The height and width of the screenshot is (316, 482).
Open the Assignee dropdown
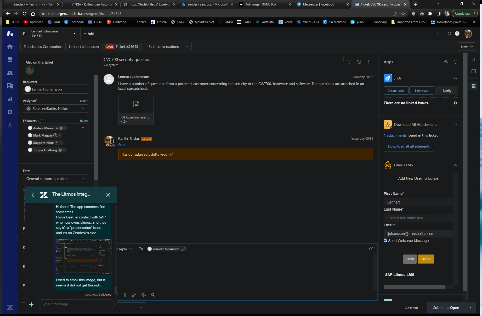click(56, 109)
